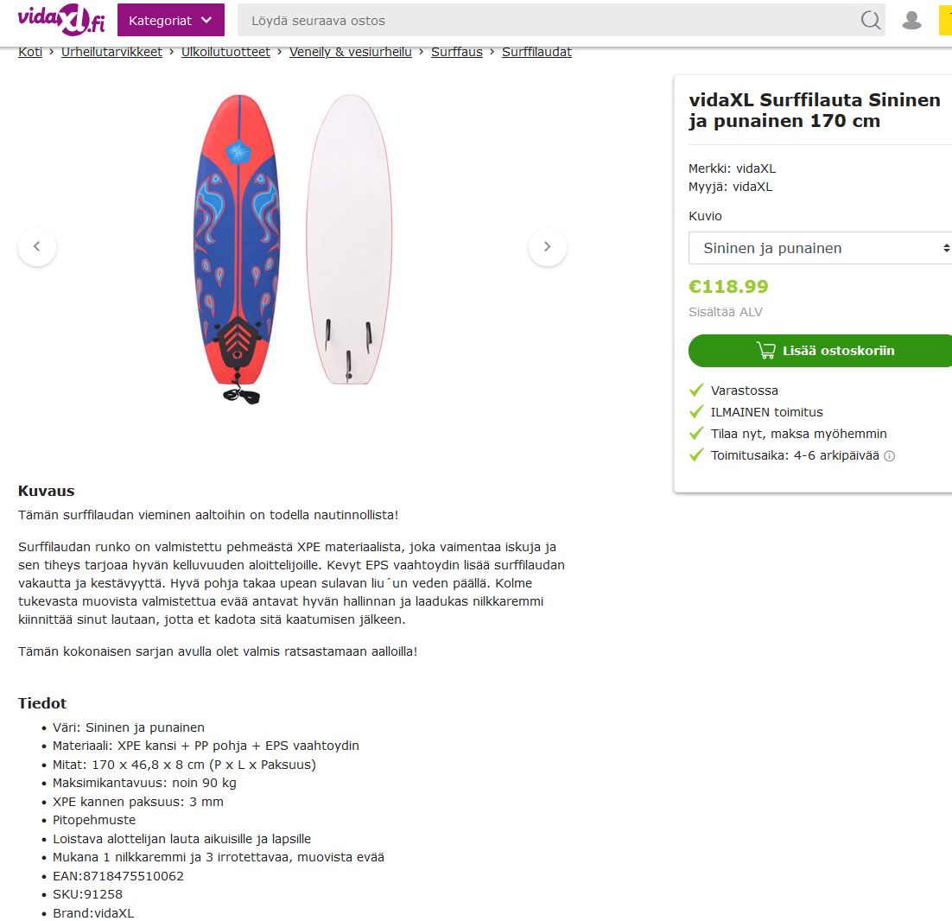This screenshot has width=952, height=921.
Task: Click the white surfboard underside image
Action: tap(349, 239)
